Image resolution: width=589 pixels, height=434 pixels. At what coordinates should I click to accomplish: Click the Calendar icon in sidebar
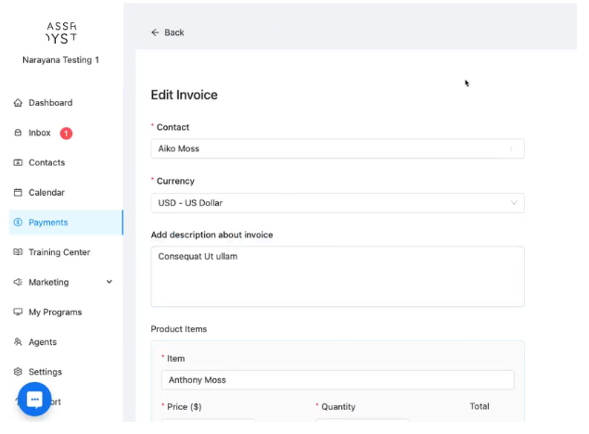click(18, 193)
